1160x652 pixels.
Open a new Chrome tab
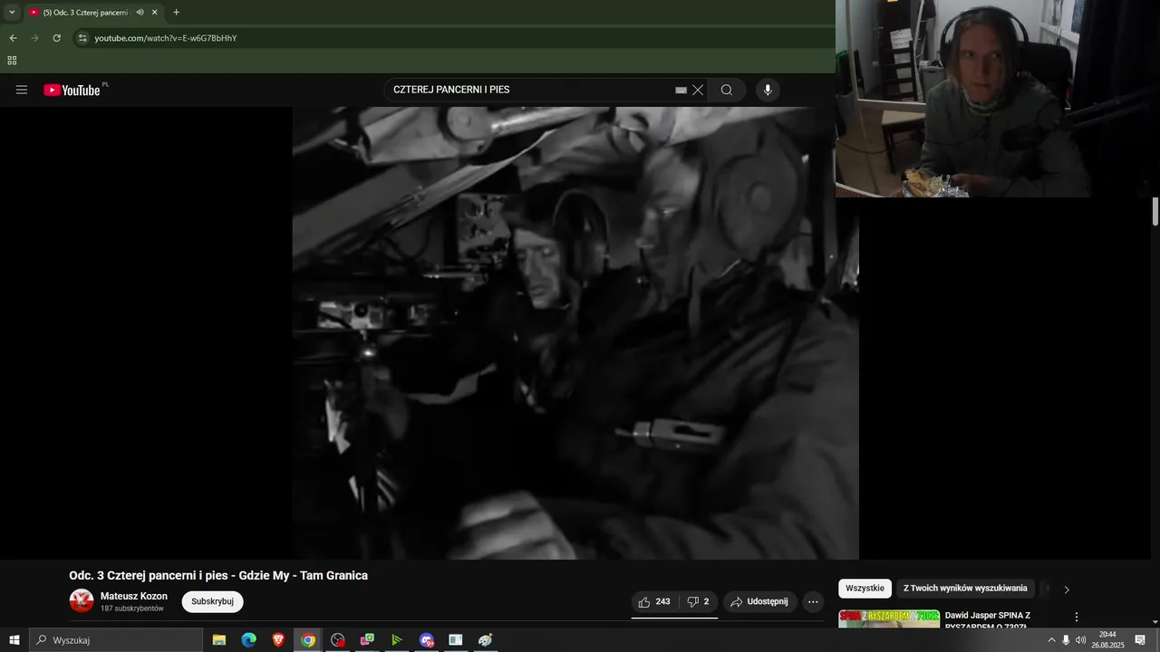(176, 13)
